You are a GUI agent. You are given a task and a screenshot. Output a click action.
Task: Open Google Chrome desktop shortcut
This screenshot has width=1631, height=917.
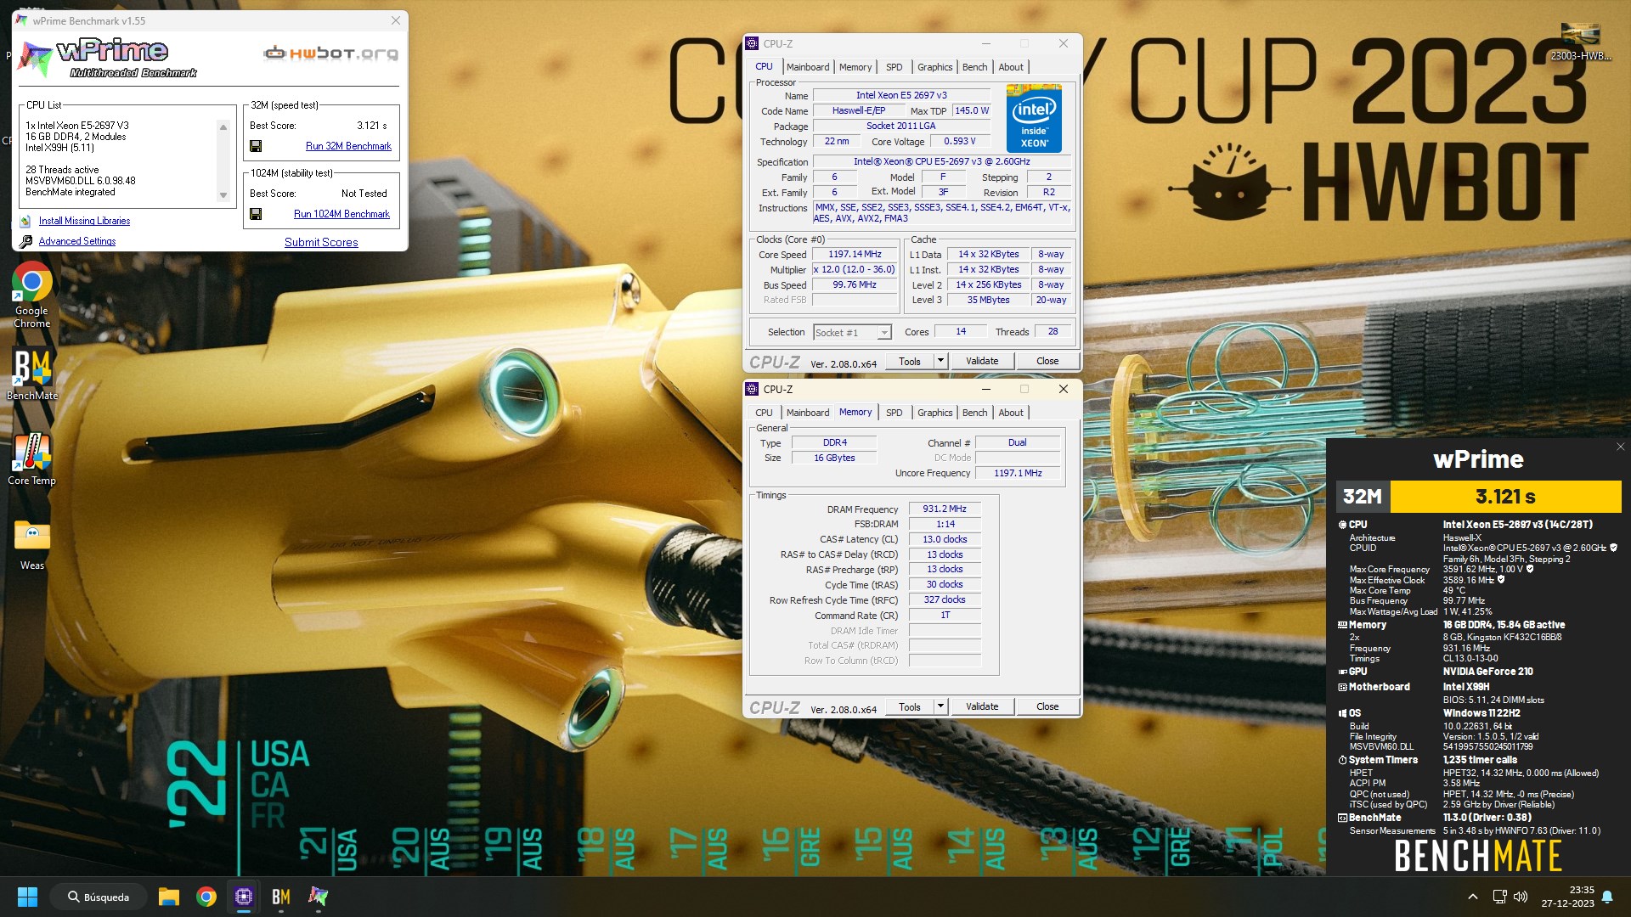pos(32,295)
